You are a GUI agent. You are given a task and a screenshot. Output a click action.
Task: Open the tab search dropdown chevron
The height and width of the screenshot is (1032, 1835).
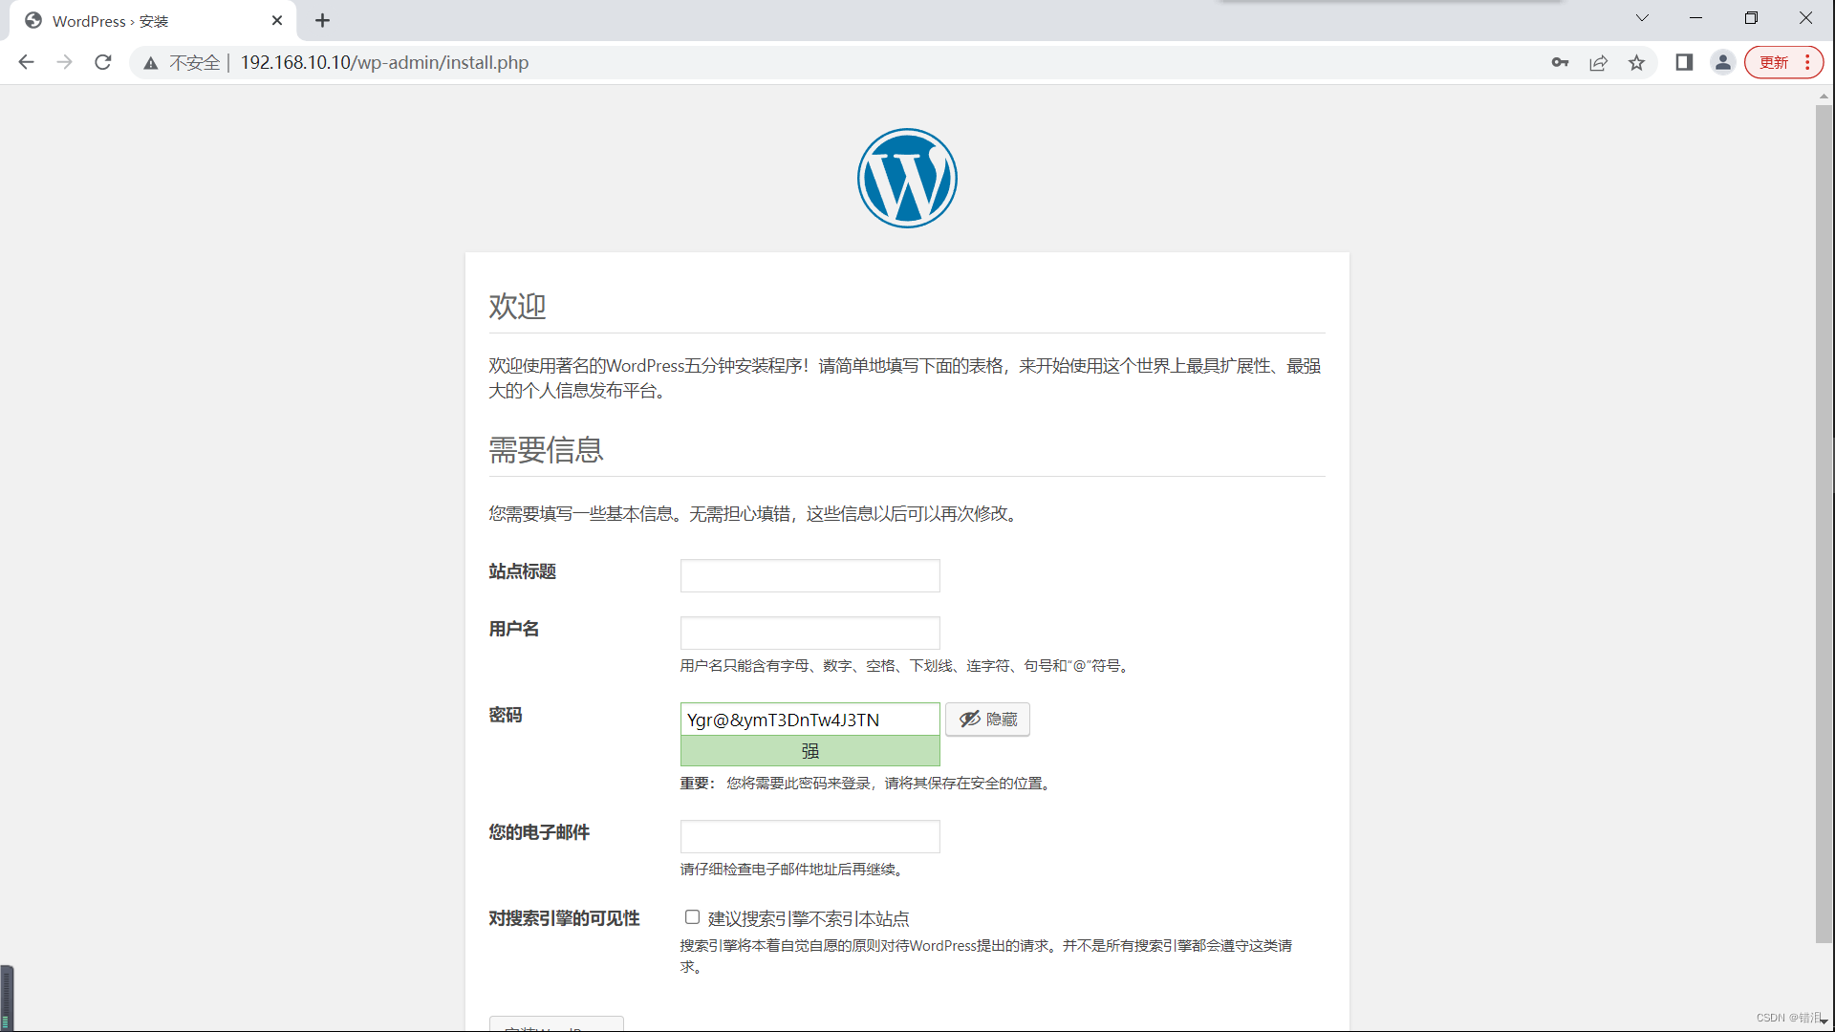1642,18
